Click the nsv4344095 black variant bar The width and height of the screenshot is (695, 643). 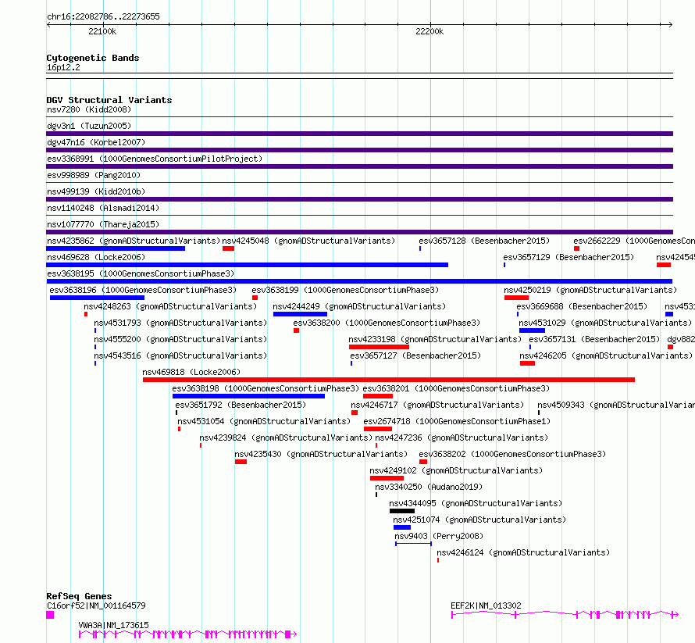click(402, 511)
